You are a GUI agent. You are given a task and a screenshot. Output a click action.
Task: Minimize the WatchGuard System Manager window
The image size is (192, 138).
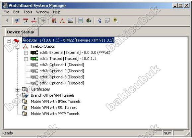tap(175, 5)
